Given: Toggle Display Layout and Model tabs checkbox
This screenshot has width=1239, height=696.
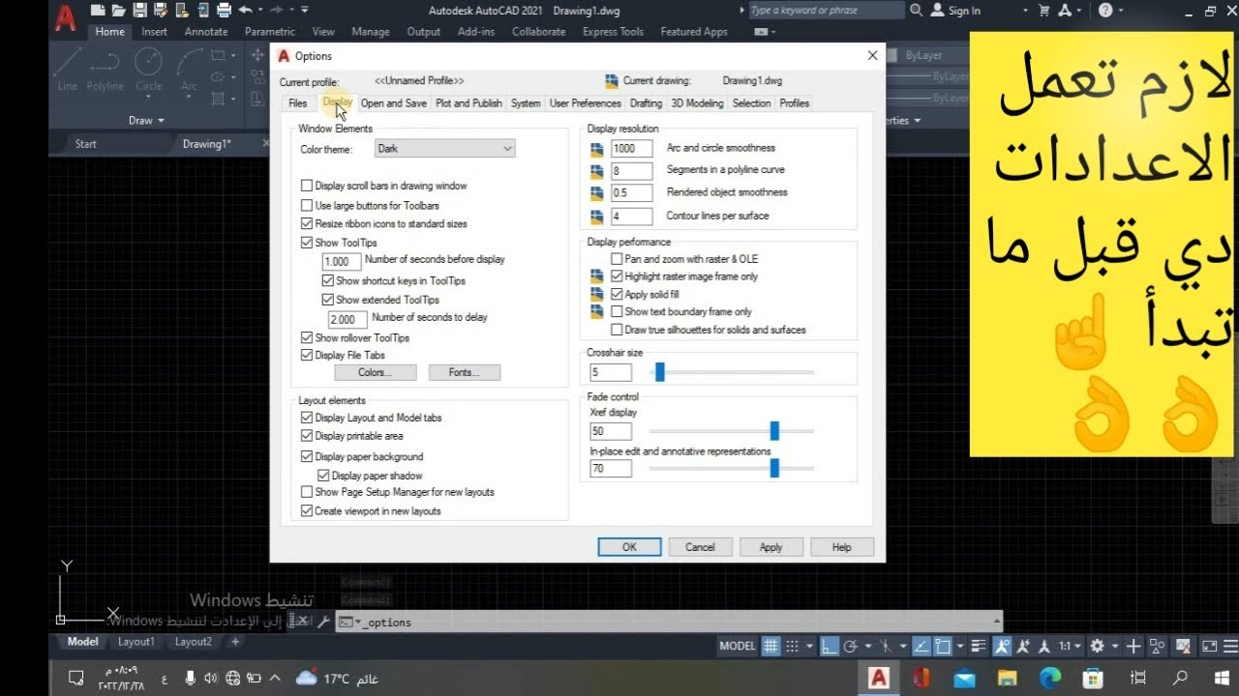Looking at the screenshot, I should tap(307, 418).
